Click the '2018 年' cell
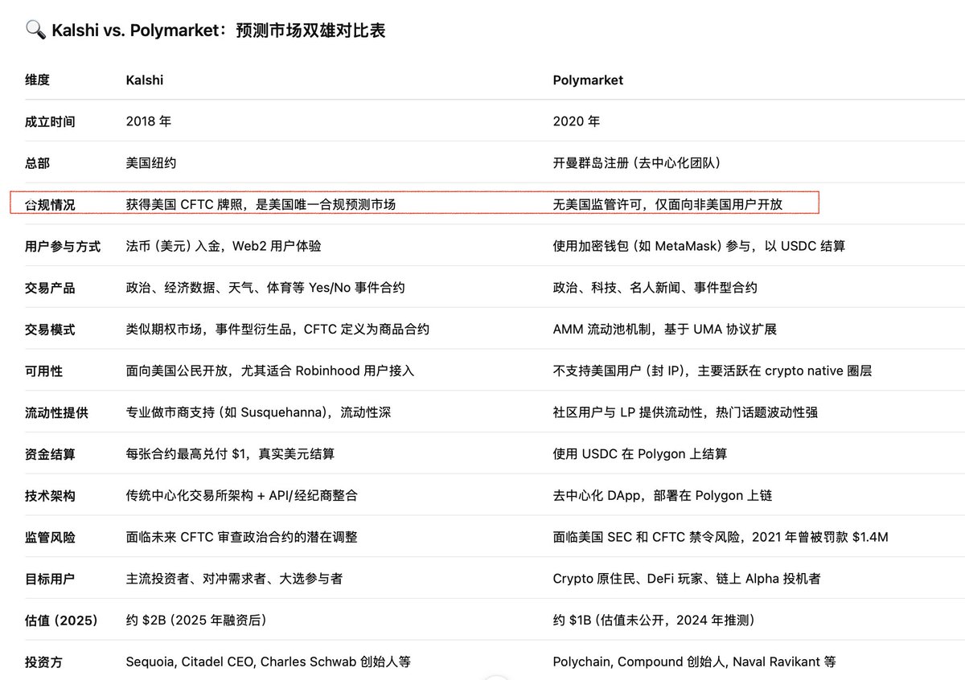 click(x=149, y=121)
